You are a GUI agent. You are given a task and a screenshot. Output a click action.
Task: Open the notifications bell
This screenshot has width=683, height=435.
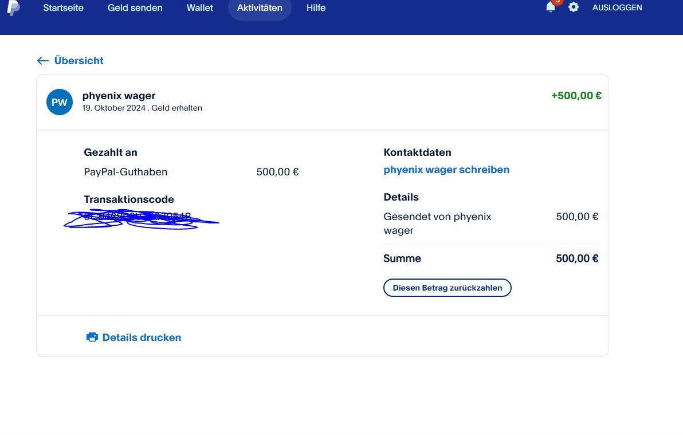pyautogui.click(x=551, y=7)
